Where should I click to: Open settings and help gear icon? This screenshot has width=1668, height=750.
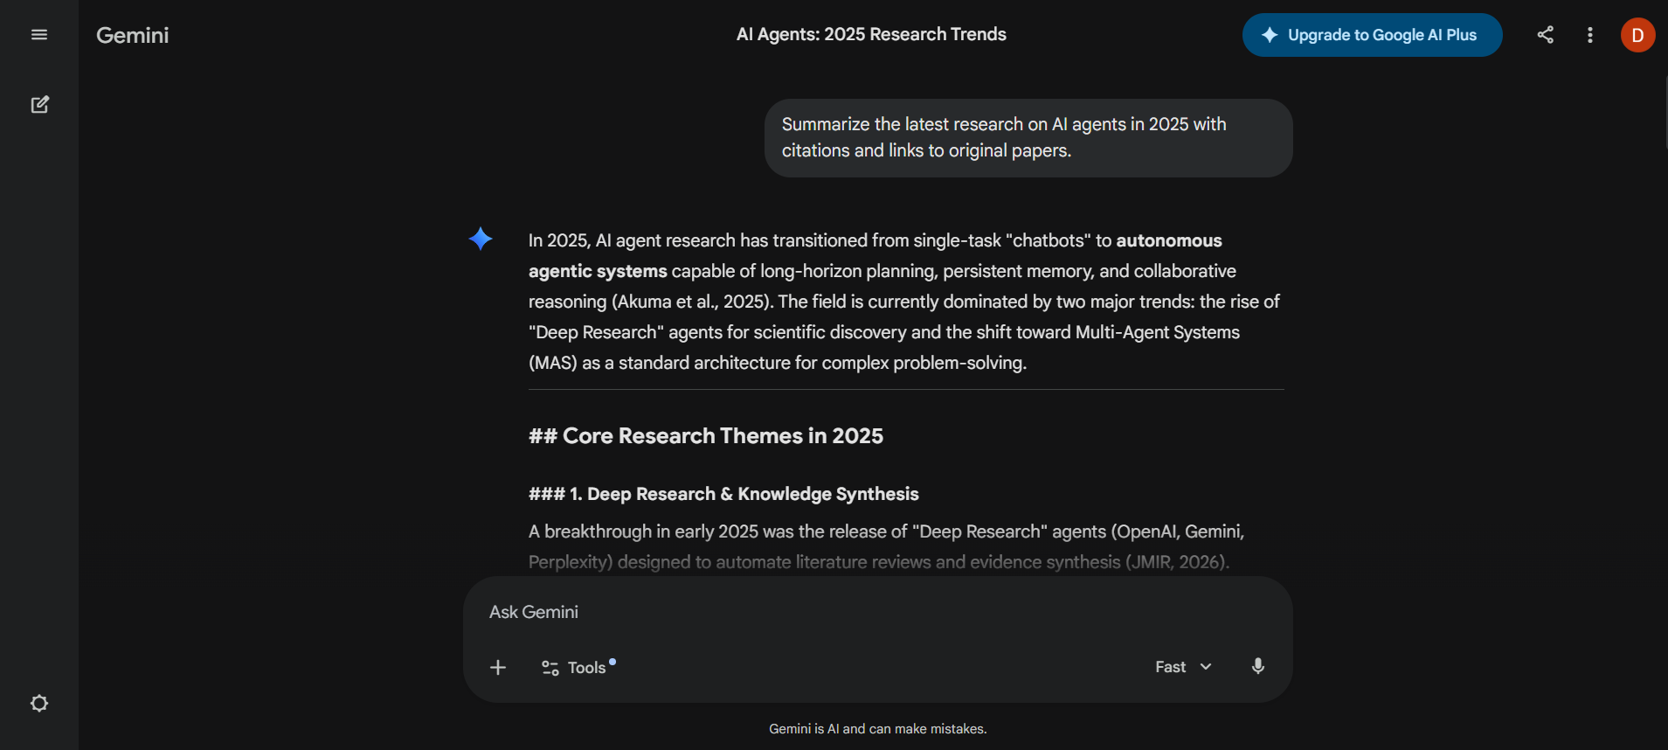coord(39,703)
